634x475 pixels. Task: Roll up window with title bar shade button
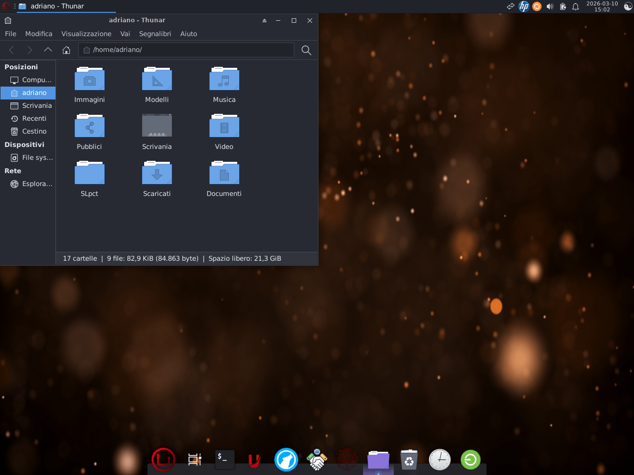264,20
